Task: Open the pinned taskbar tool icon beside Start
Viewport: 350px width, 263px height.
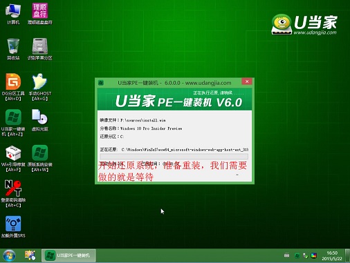Action: pyautogui.click(x=30, y=255)
